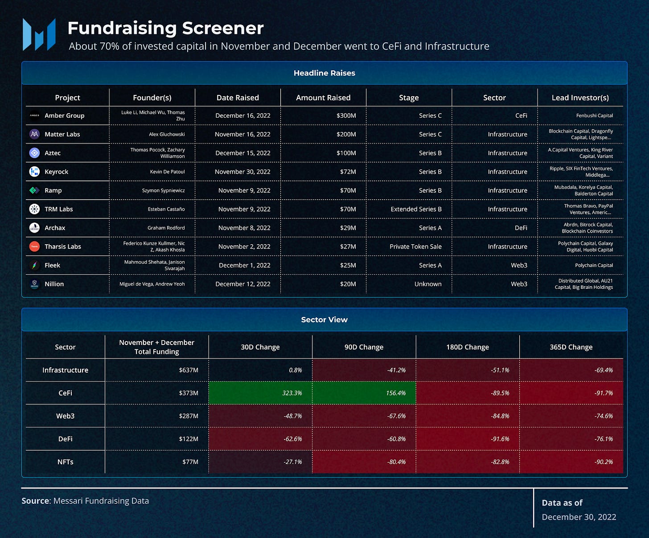The height and width of the screenshot is (538, 649).
Task: Click the Keyrock project name
Action: [57, 172]
